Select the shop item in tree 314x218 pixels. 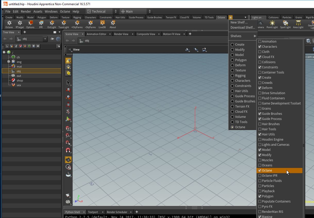[x=20, y=80]
